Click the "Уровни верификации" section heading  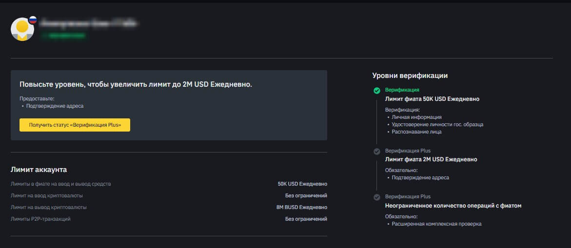pyautogui.click(x=410, y=76)
